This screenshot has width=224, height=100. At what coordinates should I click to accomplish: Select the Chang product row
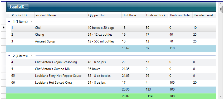click(x=114, y=35)
